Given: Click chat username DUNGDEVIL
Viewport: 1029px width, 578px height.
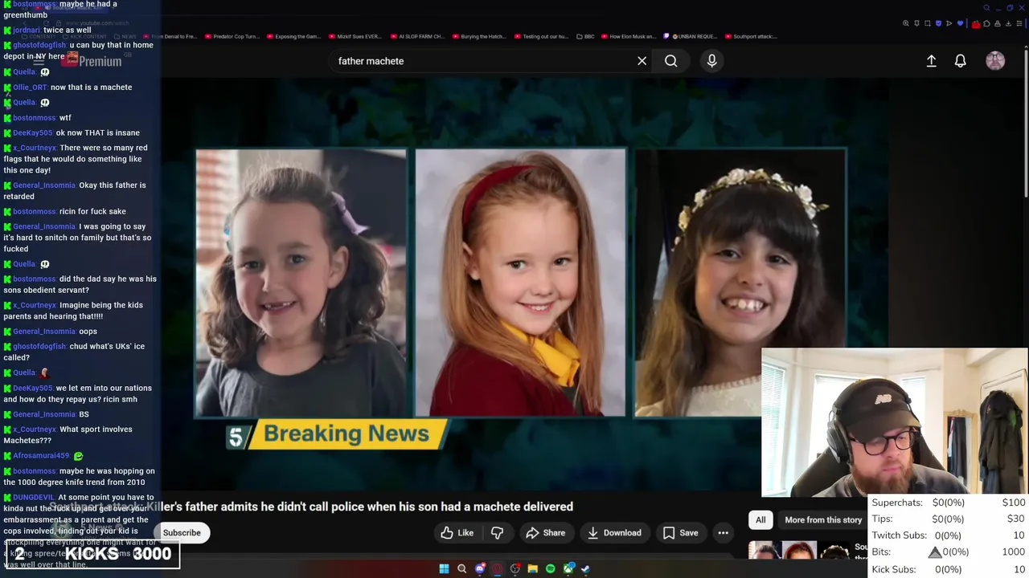Looking at the screenshot, I should point(33,497).
